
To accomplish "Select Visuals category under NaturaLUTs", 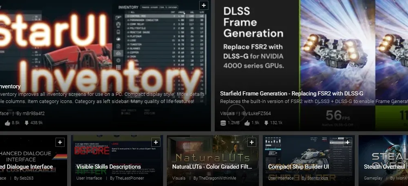I will [x=179, y=178].
